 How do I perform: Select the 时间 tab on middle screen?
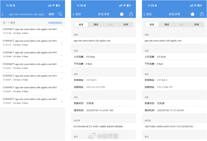(x=126, y=24)
